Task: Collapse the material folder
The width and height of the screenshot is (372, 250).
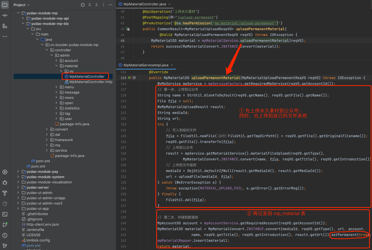Action: [56, 66]
